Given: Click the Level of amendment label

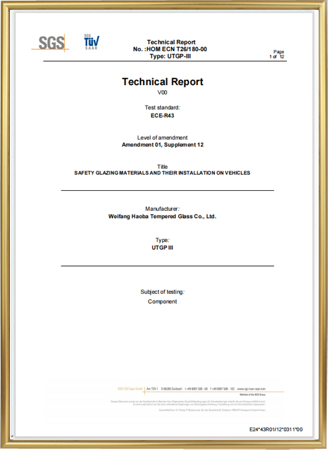Looking at the screenshot, I should pyautogui.click(x=162, y=138).
